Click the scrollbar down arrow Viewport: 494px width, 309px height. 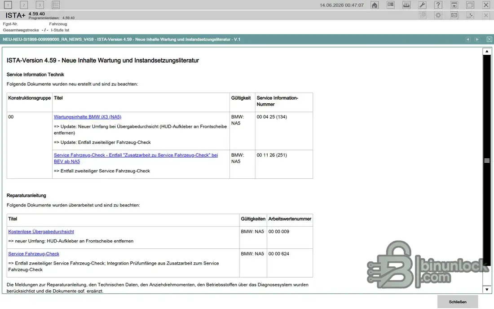coord(487,290)
